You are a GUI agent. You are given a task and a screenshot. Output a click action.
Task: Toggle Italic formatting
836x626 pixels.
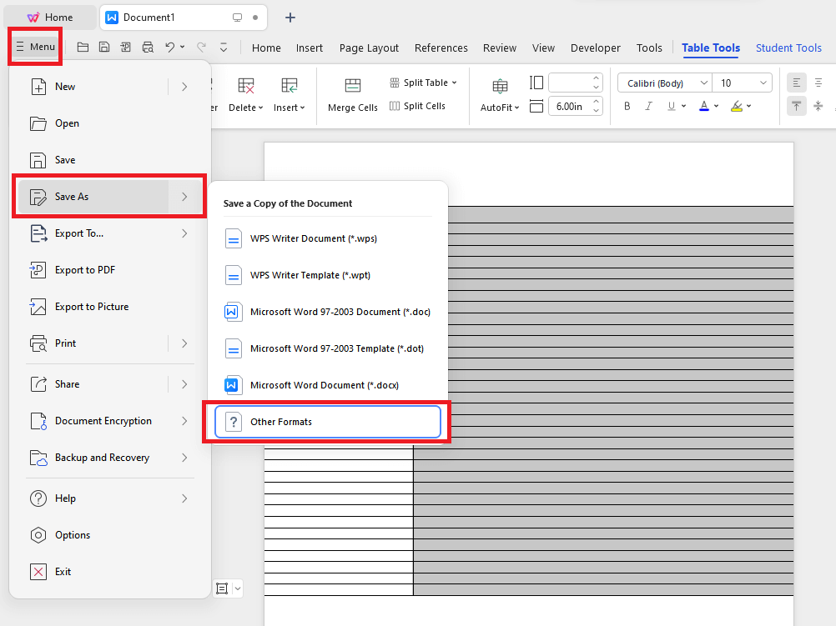coord(648,106)
